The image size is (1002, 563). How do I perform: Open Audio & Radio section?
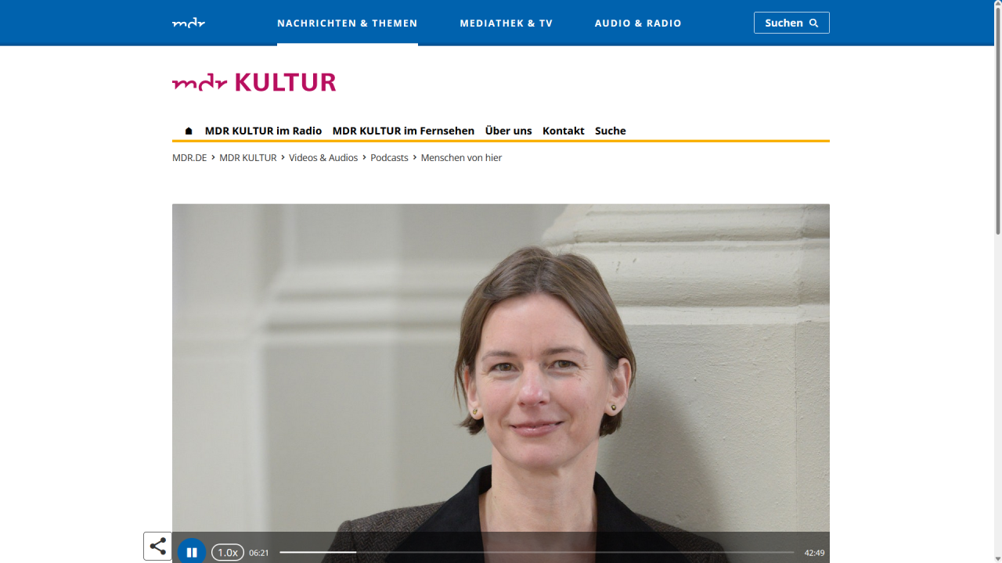coord(638,23)
